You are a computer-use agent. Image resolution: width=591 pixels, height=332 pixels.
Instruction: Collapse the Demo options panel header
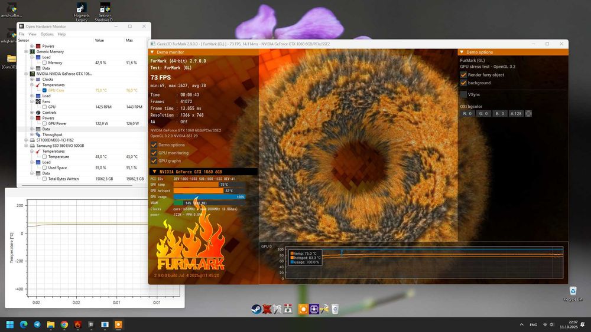[x=462, y=52]
